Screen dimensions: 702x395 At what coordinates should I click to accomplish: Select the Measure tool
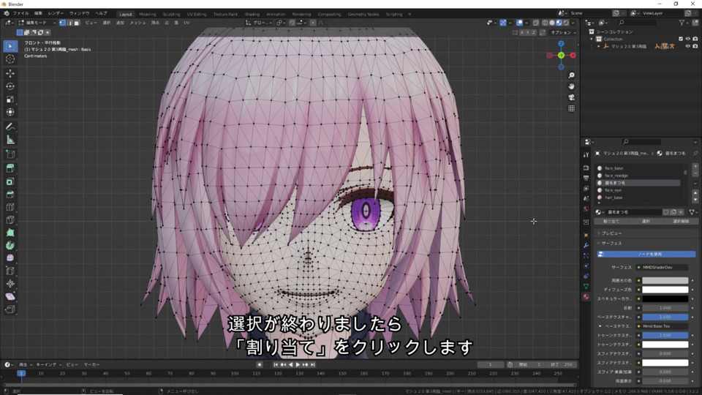(x=10, y=140)
